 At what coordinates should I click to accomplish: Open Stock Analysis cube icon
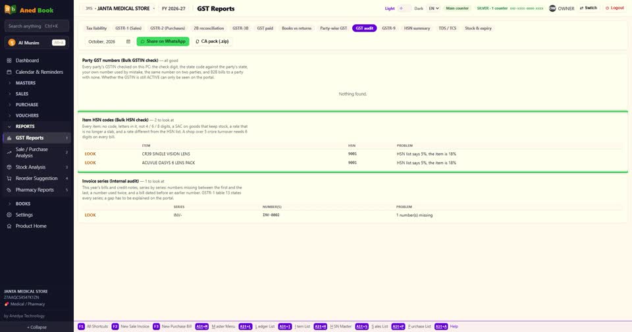tap(9, 167)
